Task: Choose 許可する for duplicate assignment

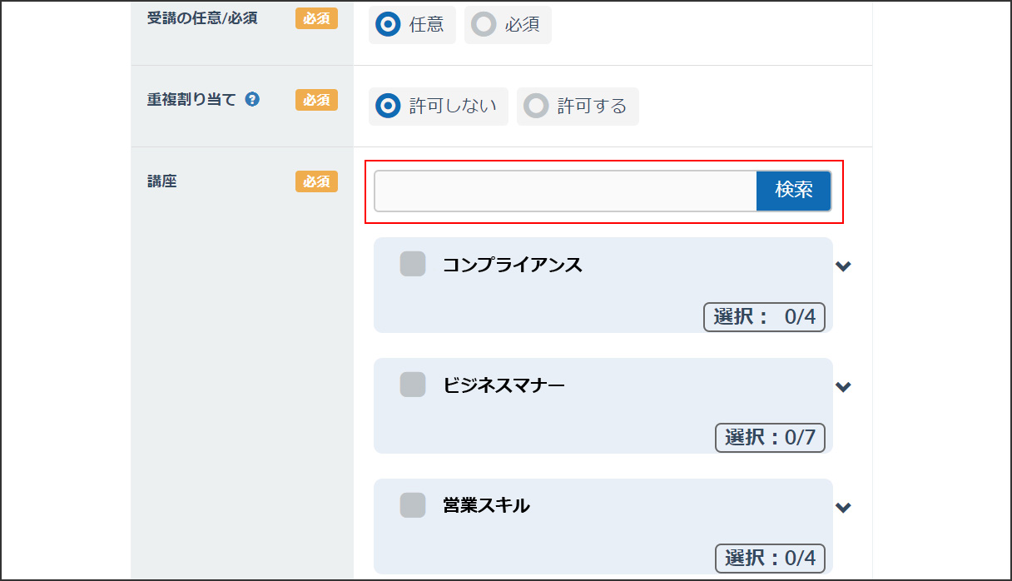Action: coord(578,107)
